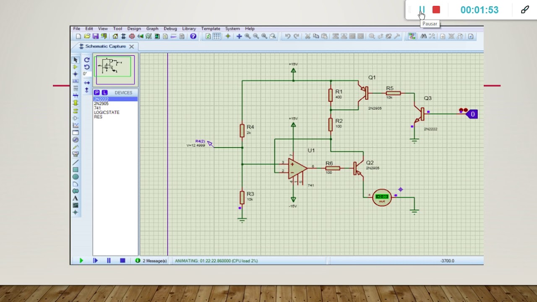Click the Home Page house icon
The width and height of the screenshot is (537, 302).
[x=115, y=36]
